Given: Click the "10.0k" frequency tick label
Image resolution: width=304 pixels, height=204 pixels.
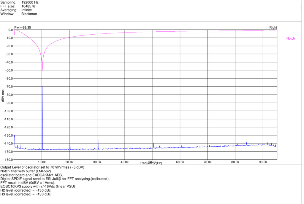Looking at the screenshot, I should point(42,162).
